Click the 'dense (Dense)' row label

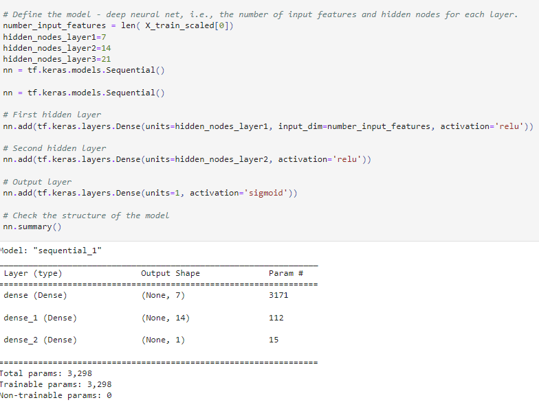36,295
